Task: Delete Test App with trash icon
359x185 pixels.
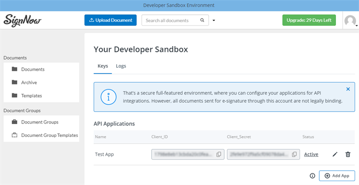Action: pyautogui.click(x=348, y=154)
